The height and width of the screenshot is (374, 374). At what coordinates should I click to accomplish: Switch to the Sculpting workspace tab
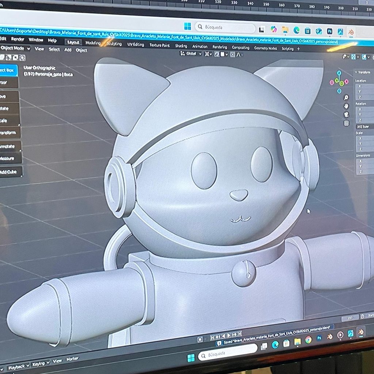[x=114, y=43]
